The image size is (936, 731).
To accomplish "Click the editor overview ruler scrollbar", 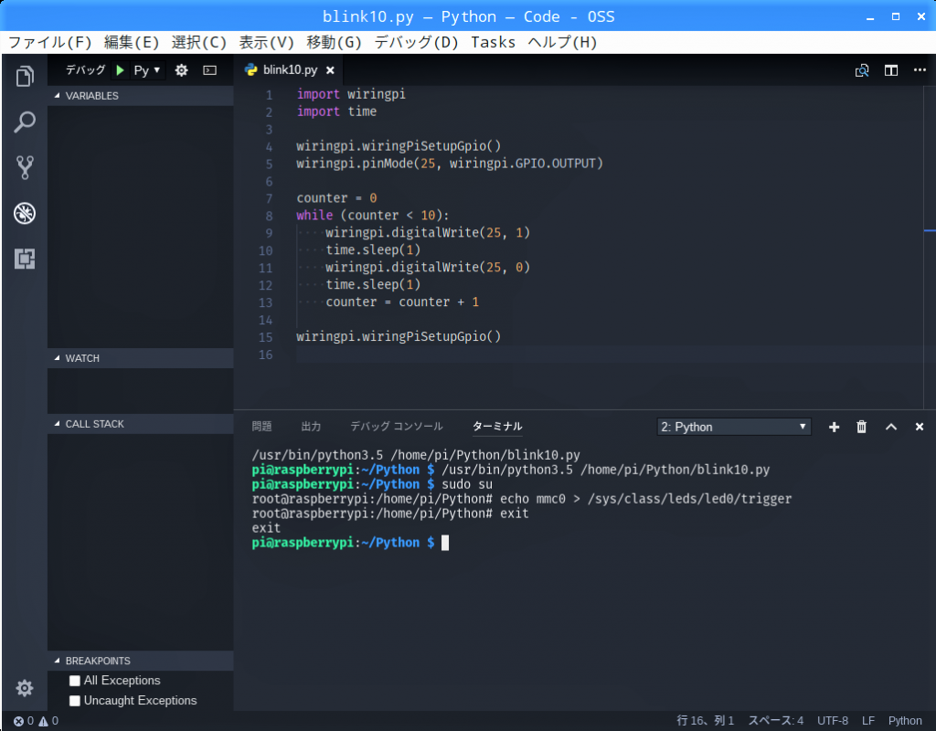I will click(930, 247).
